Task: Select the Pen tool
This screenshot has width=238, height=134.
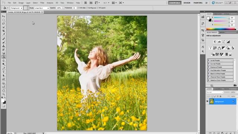Action: [4, 68]
